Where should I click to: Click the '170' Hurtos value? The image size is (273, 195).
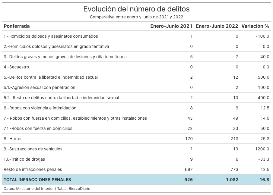coord(189,139)
